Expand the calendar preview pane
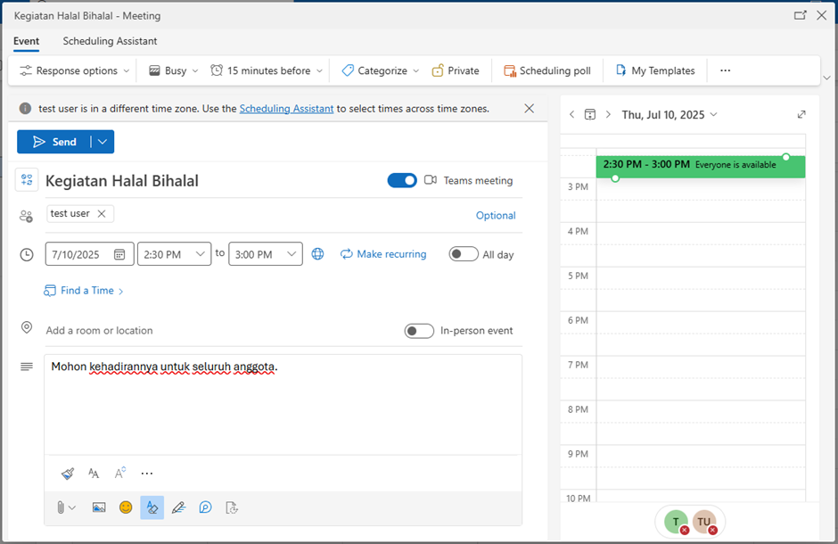The image size is (838, 544). [x=801, y=114]
